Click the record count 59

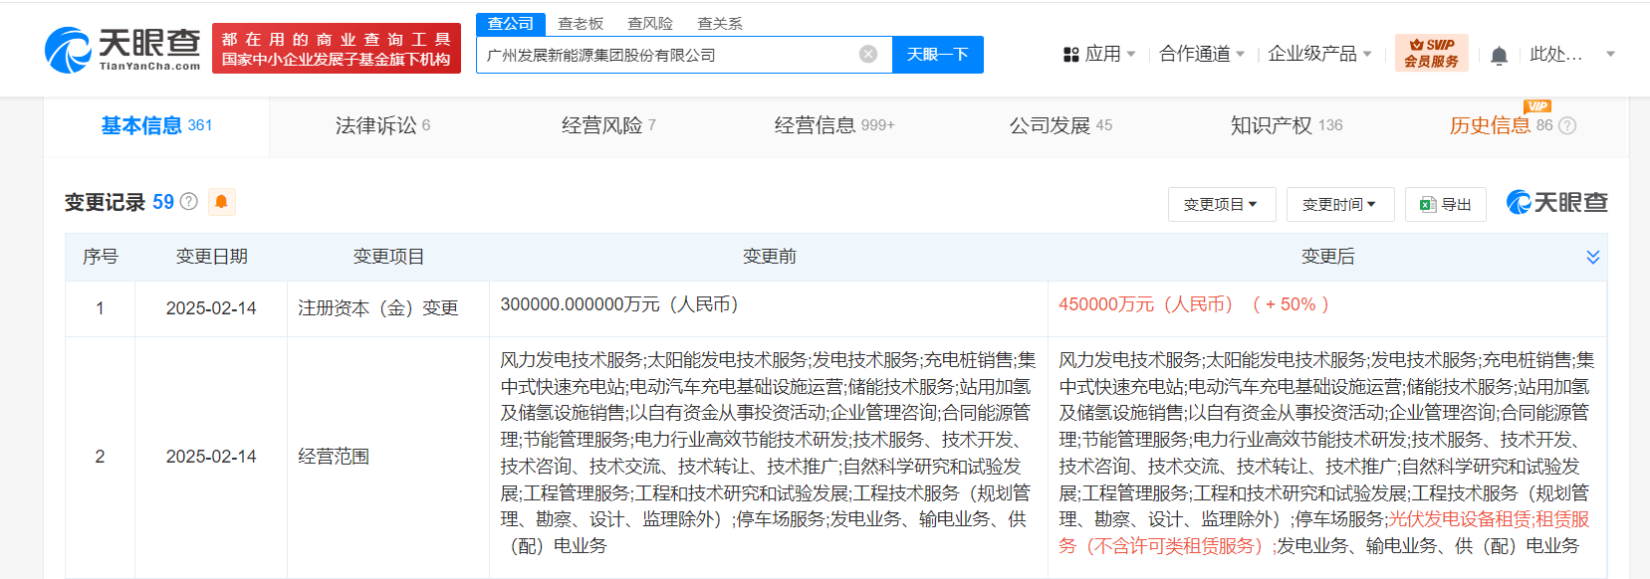[x=163, y=202]
